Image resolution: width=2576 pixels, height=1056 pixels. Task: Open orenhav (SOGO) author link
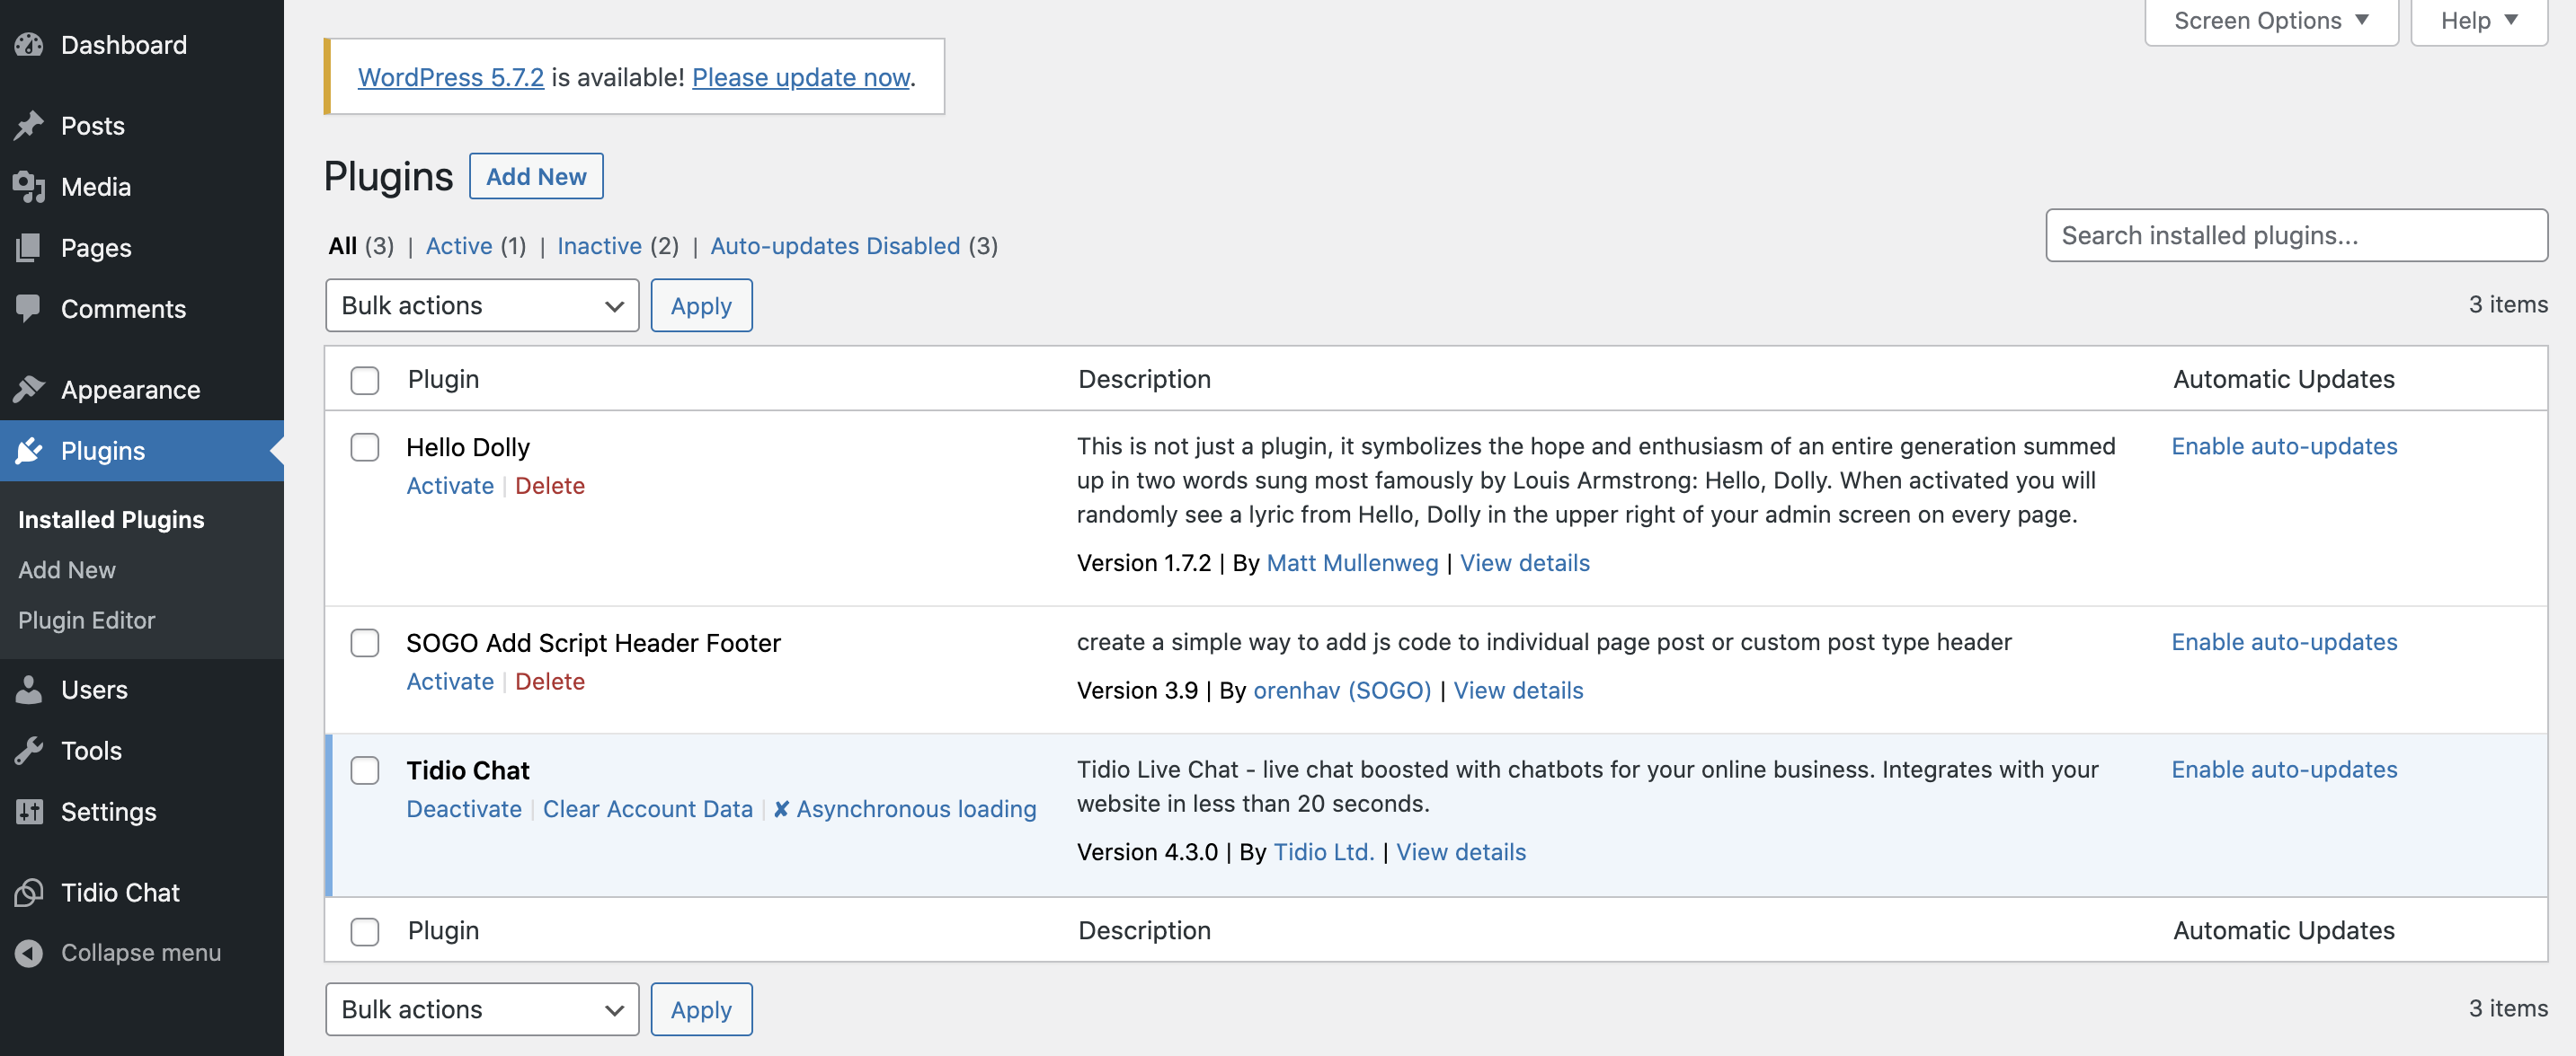point(1342,691)
